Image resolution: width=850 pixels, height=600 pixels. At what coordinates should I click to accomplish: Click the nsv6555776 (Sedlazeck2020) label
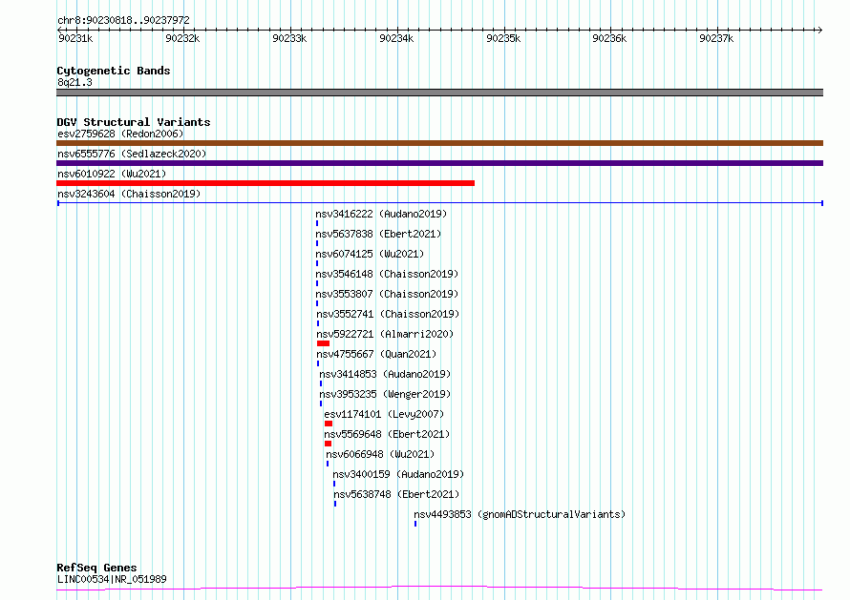point(132,154)
